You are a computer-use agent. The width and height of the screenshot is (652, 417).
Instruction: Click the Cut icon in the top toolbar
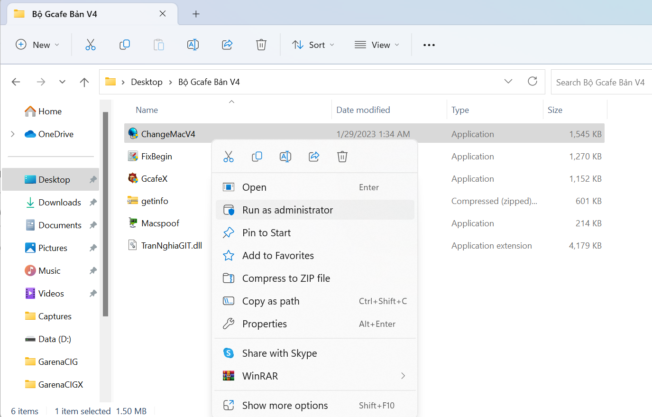(x=90, y=45)
